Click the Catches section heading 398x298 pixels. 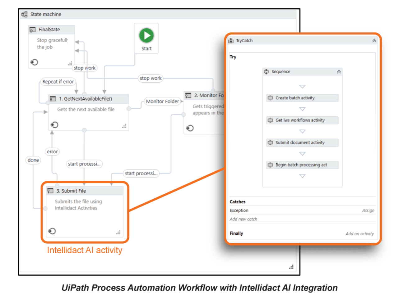click(x=238, y=202)
